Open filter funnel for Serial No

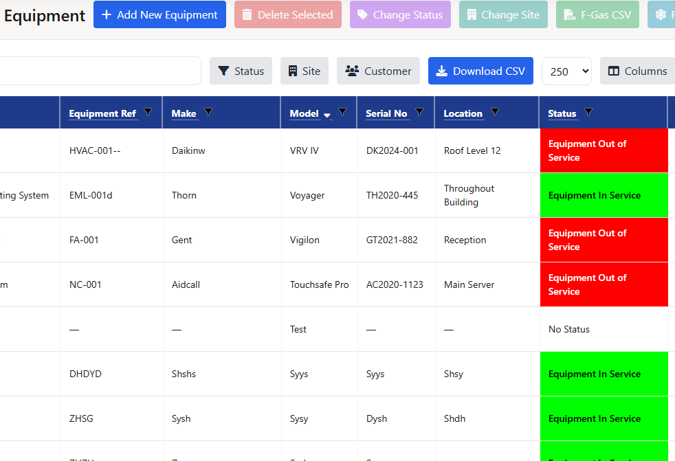coord(419,112)
